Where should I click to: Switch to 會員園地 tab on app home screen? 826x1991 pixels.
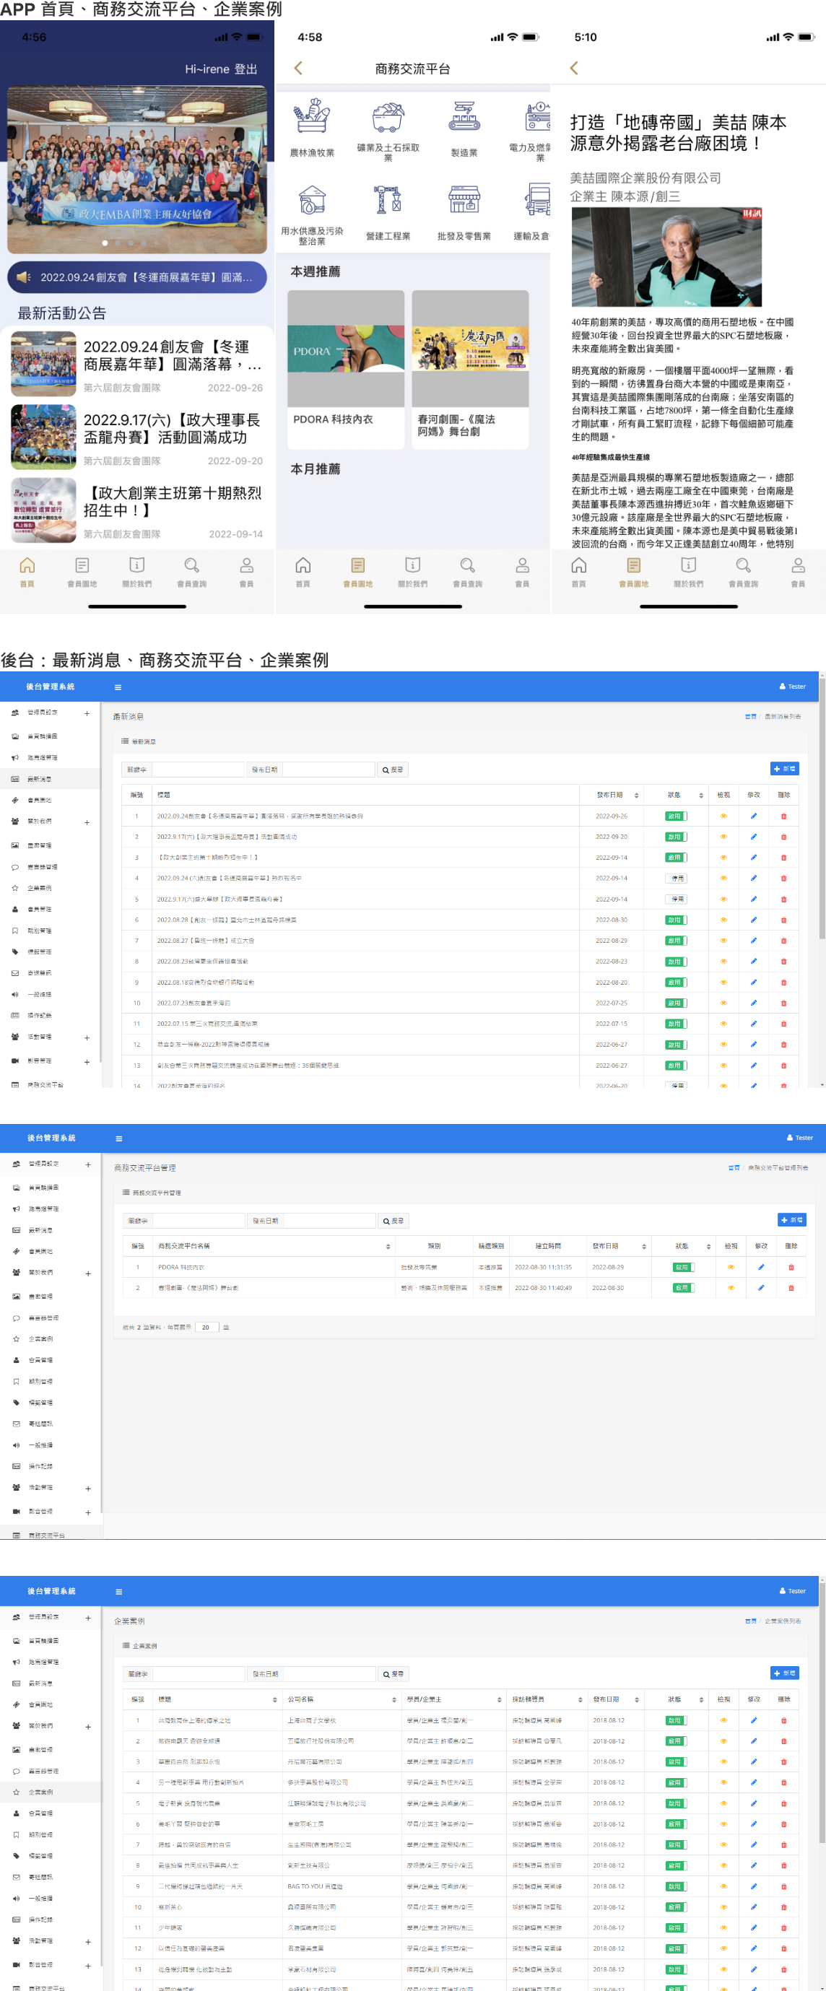(x=82, y=572)
